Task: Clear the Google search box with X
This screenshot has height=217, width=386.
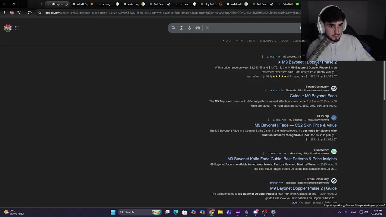Action: [x=207, y=28]
